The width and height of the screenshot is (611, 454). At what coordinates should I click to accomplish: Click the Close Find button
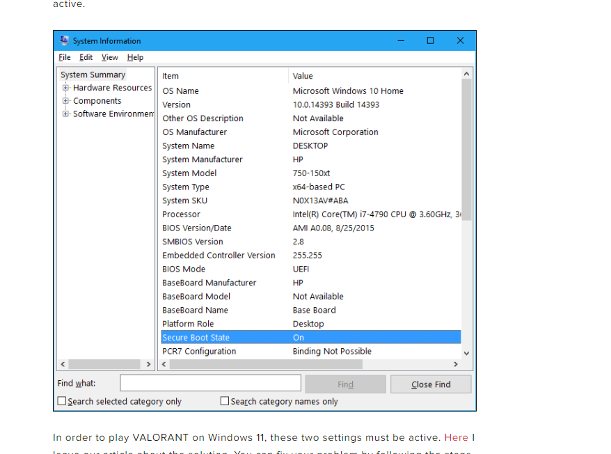431,383
